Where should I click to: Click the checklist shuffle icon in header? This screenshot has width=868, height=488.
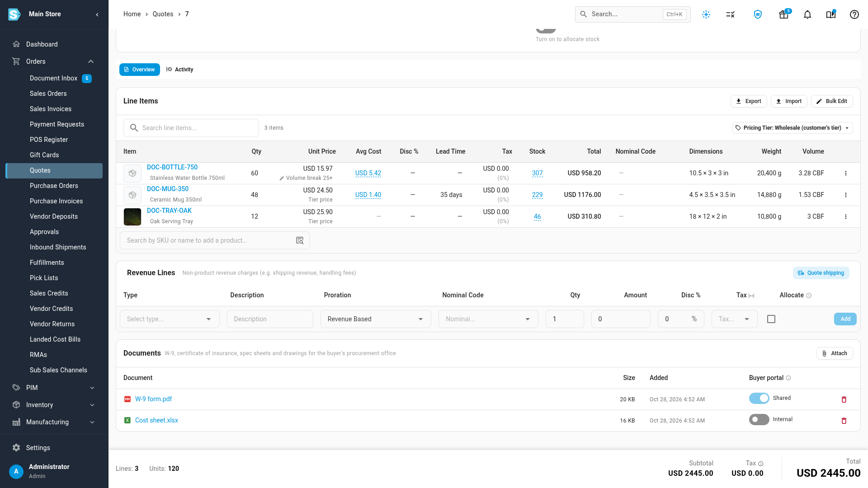pyautogui.click(x=731, y=14)
